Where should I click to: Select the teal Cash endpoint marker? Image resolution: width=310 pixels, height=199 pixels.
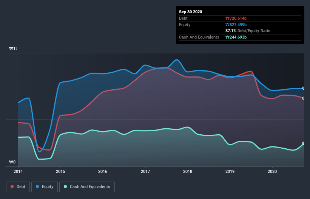point(304,143)
